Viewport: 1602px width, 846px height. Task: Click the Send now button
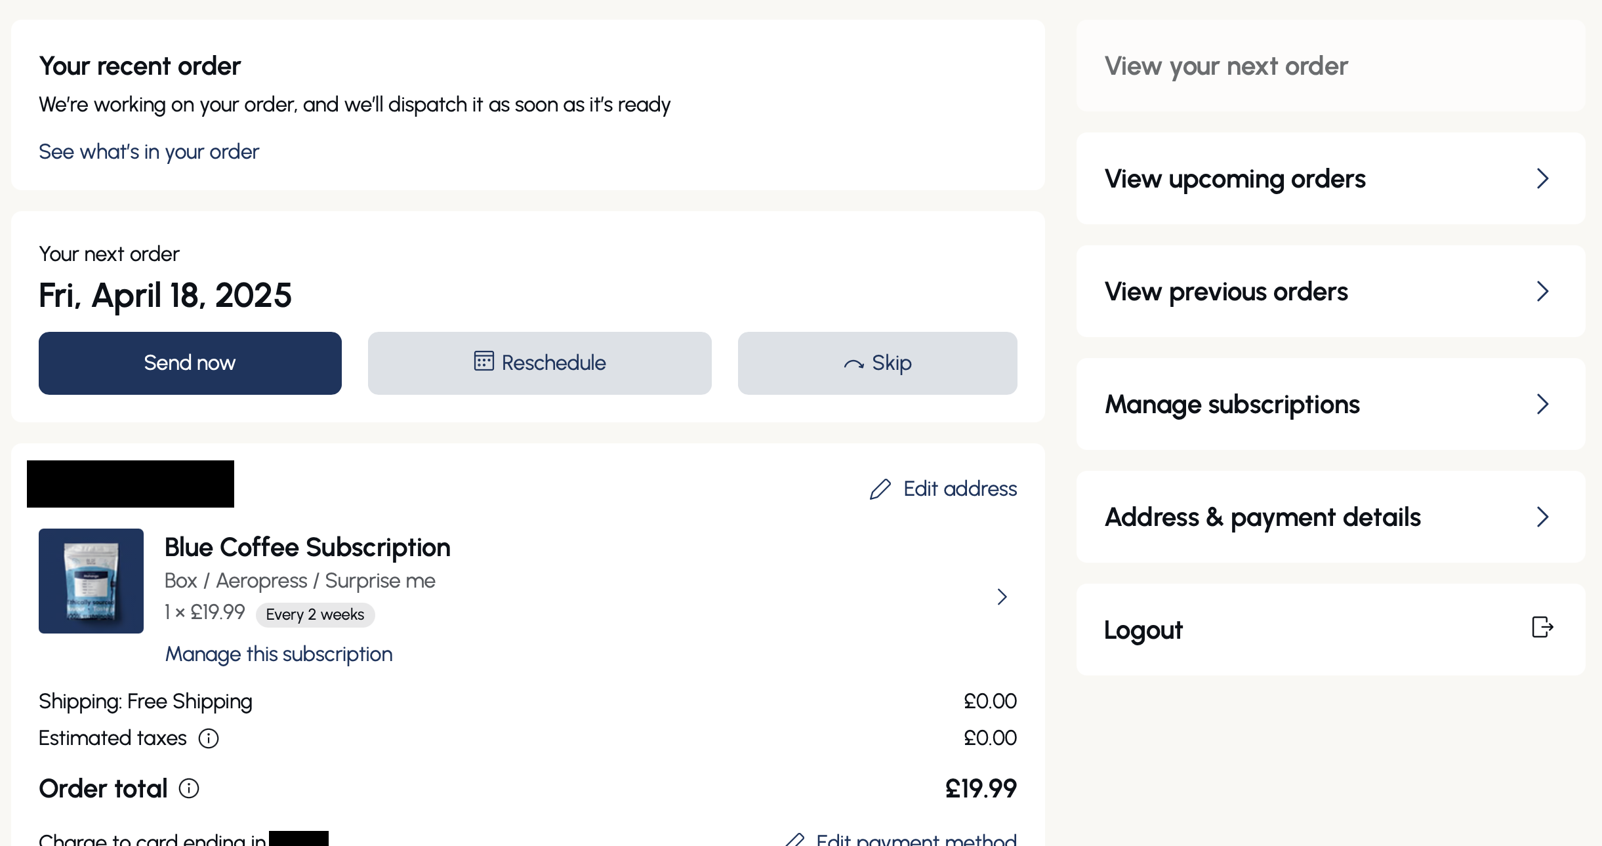click(x=190, y=363)
